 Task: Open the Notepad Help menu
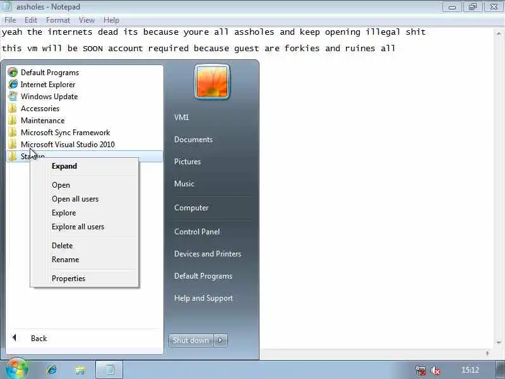tap(112, 20)
